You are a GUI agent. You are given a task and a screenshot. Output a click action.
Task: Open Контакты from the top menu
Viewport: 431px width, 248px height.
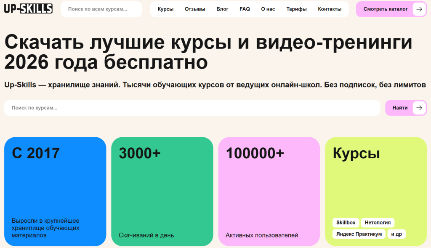click(330, 9)
